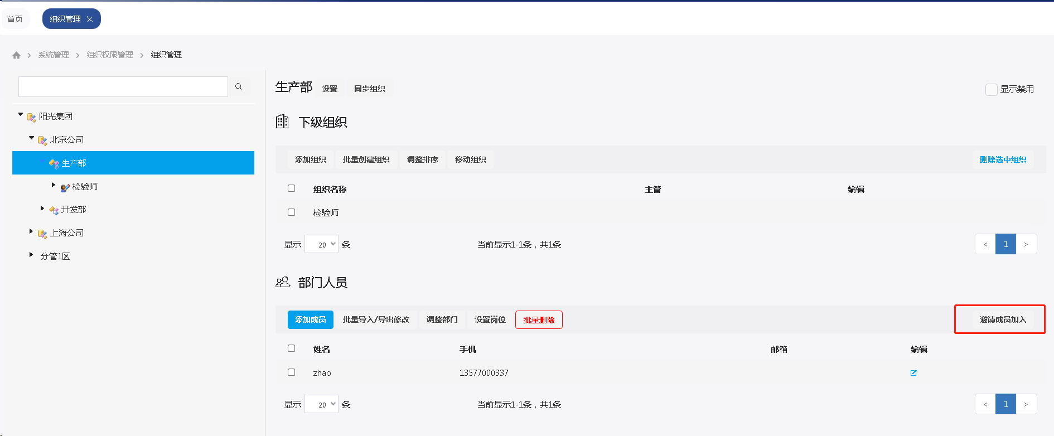
Task: Click the 设置岗位 button
Action: 490,319
